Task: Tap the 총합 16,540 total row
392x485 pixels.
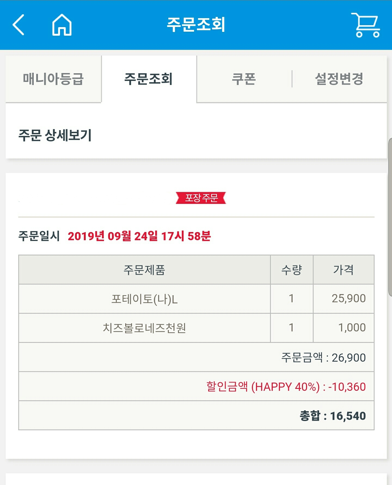Action: point(333,416)
